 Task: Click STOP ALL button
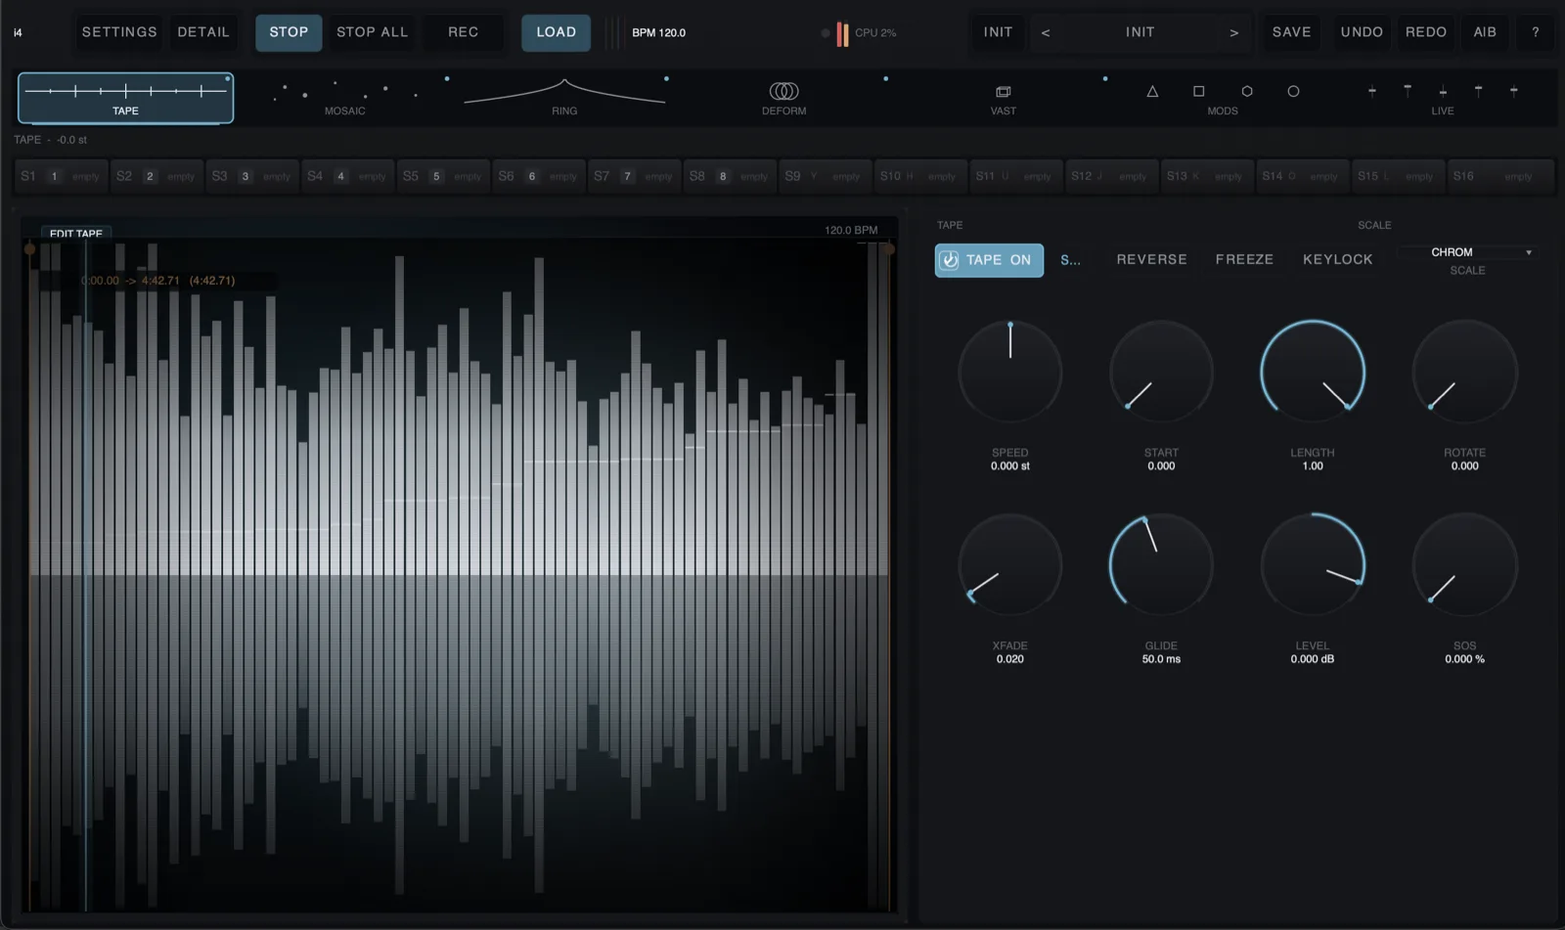point(372,32)
